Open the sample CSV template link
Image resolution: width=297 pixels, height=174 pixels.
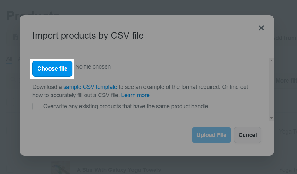coord(90,87)
